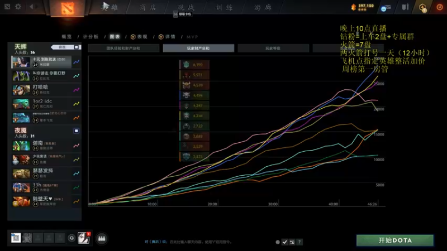
Task: Switch to 概览 overview sub-tab
Action: [66, 37]
